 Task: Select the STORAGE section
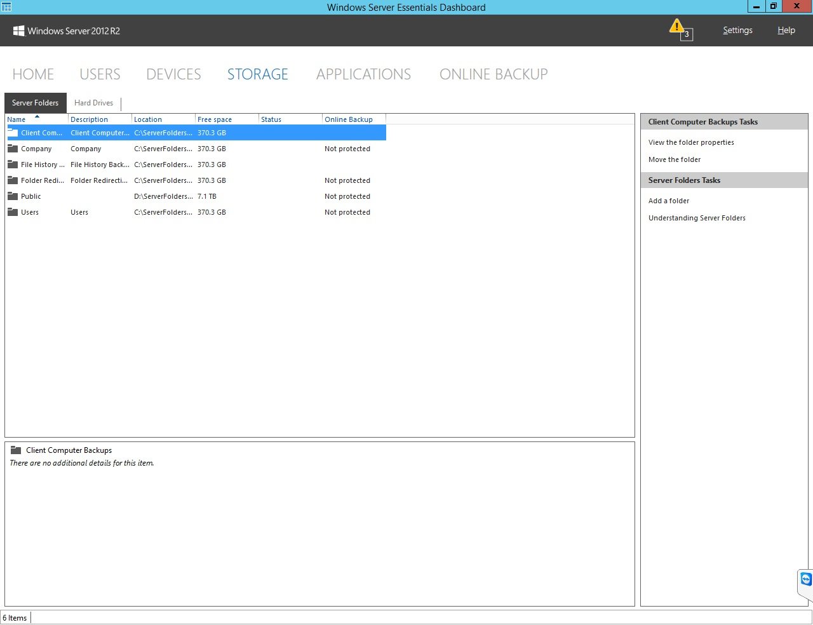258,74
